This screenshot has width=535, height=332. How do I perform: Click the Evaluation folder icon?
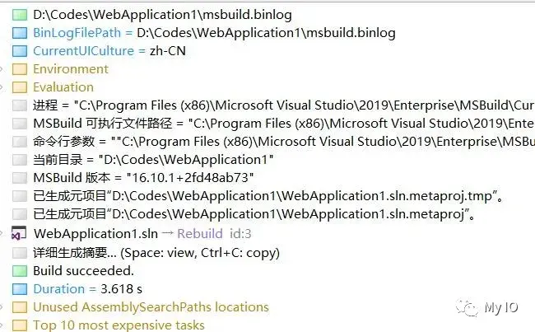[x=20, y=87]
